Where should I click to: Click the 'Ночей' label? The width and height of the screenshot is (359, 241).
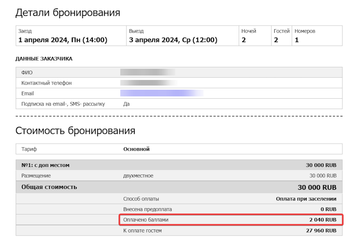(249, 31)
